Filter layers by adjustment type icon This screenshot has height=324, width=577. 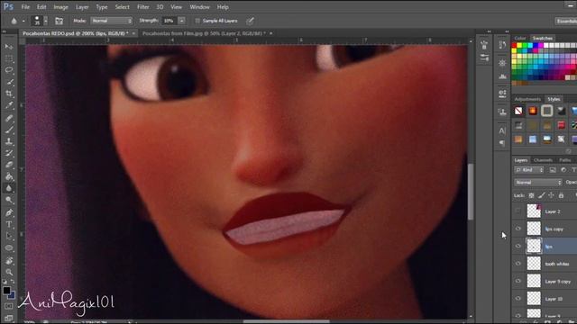(563, 170)
